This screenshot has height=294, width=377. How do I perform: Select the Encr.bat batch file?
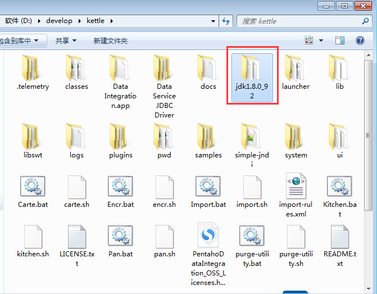[120, 192]
